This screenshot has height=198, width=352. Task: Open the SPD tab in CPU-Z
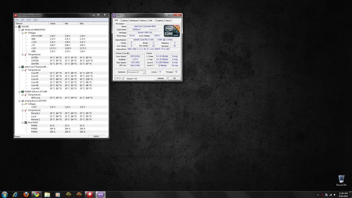click(151, 21)
